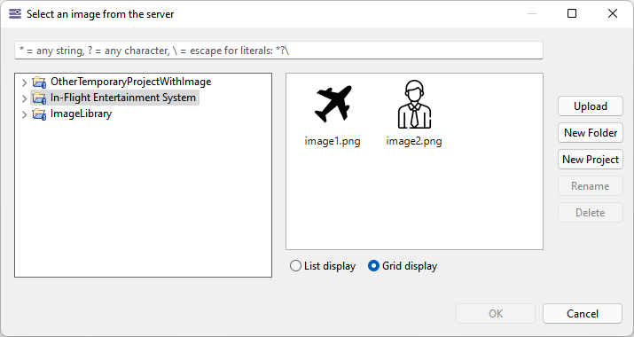Click the In-Flight Entertainment System folder icon

coord(39,98)
